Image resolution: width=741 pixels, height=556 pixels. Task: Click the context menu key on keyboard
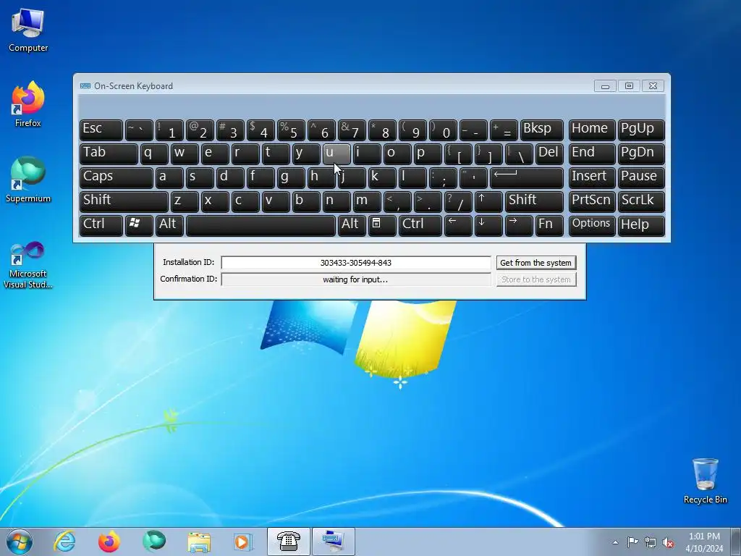[382, 226]
